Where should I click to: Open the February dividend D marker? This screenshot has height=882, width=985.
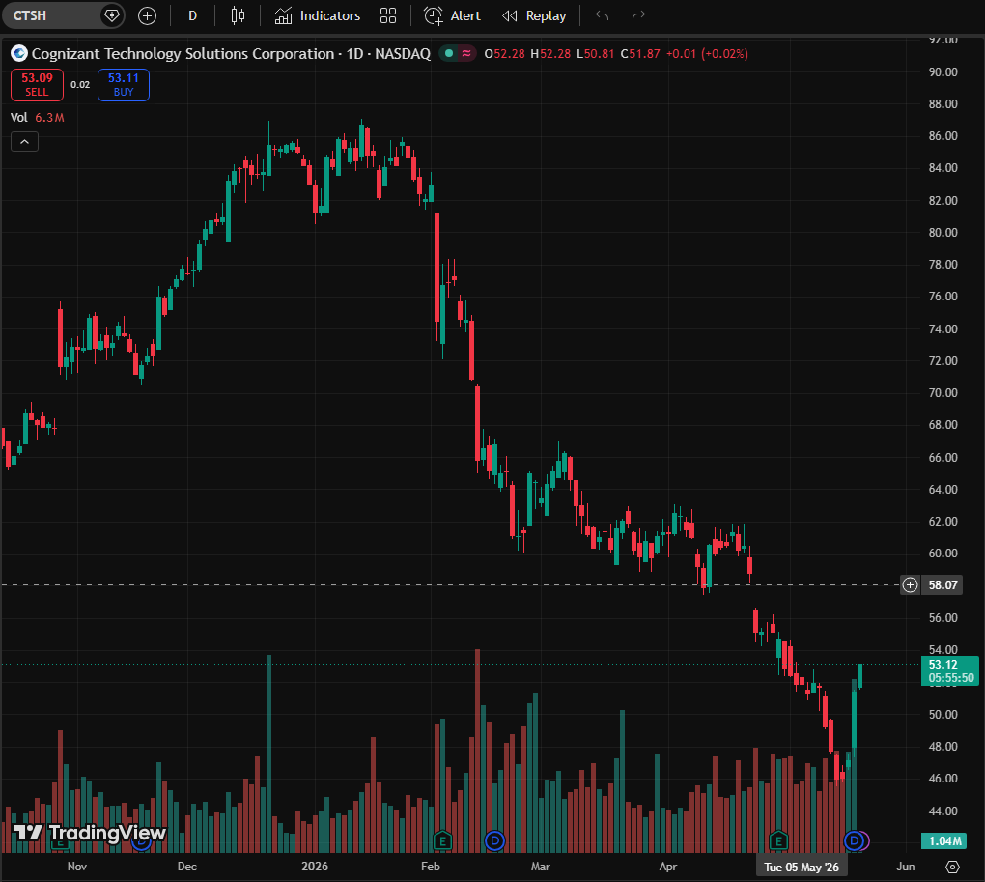point(495,840)
